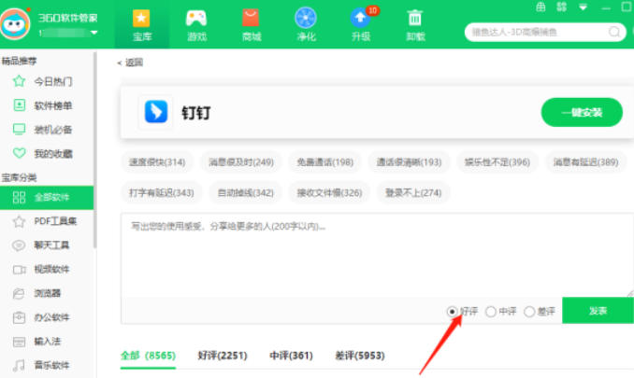Click the 一键安装 install button
Viewport: 634px width, 378px height.
pos(581,113)
